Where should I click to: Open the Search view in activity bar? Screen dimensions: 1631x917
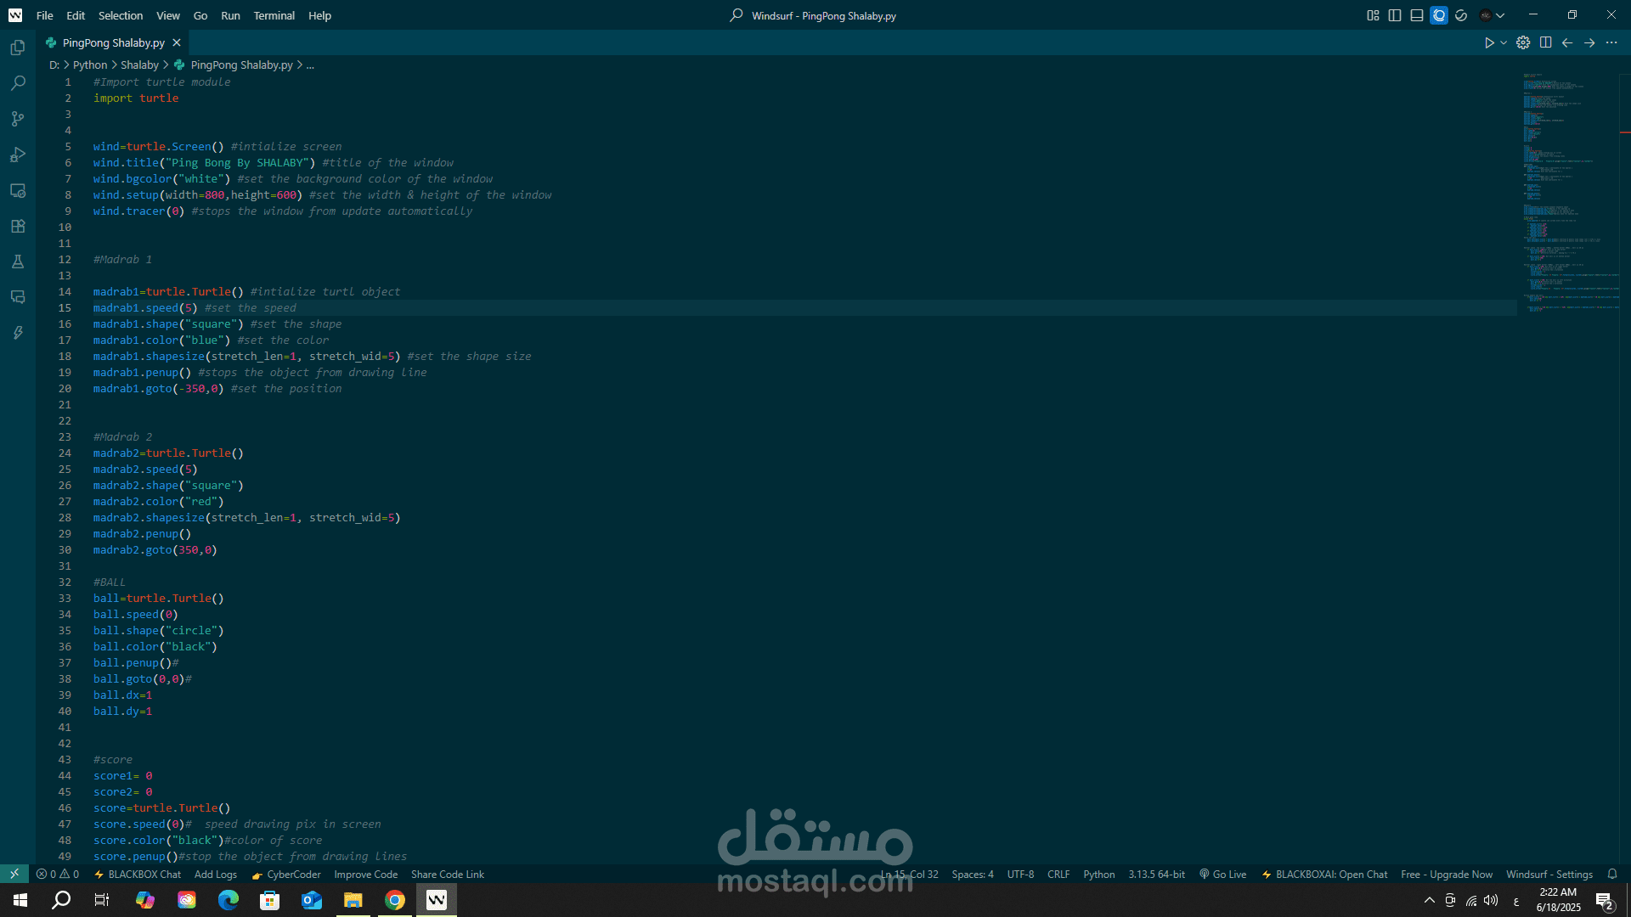(18, 83)
